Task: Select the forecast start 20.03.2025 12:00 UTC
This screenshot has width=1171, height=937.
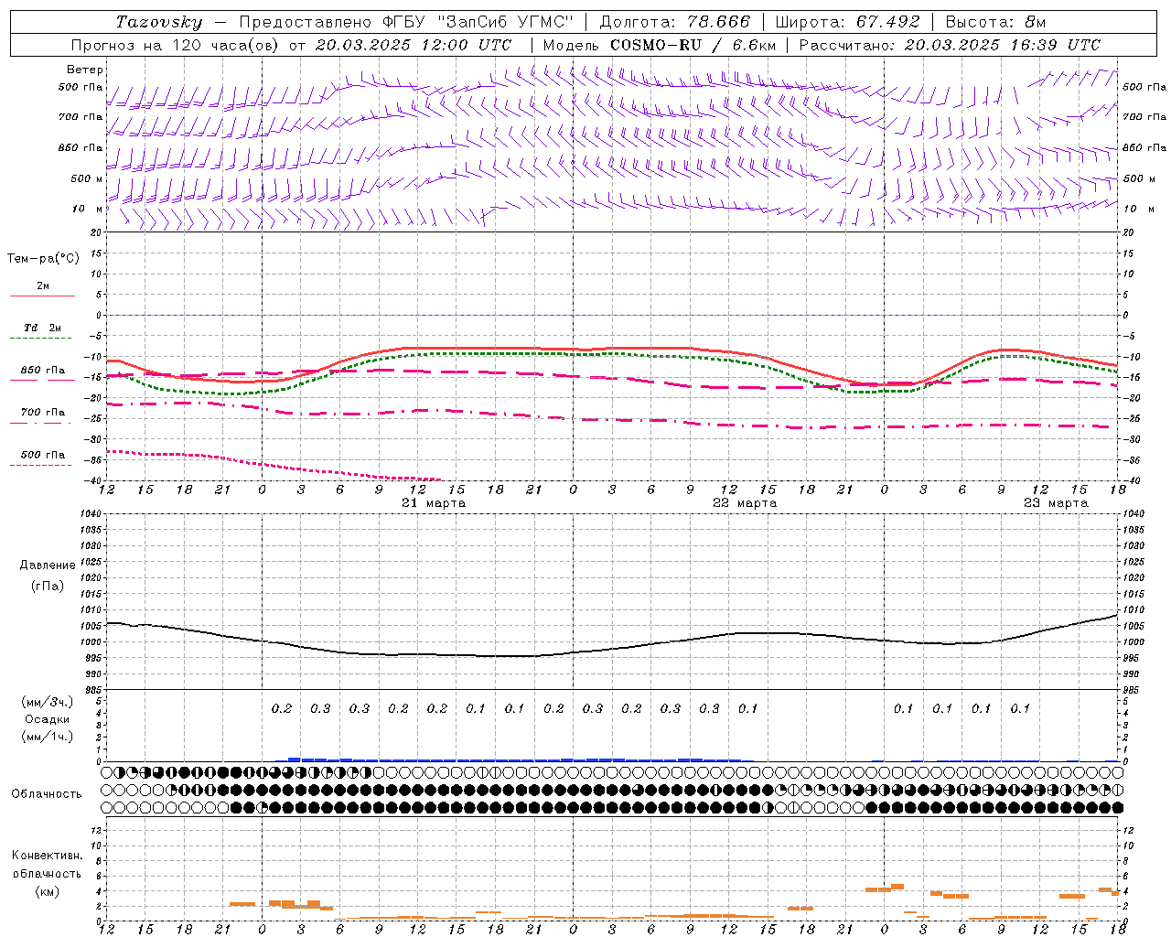Action: [414, 45]
